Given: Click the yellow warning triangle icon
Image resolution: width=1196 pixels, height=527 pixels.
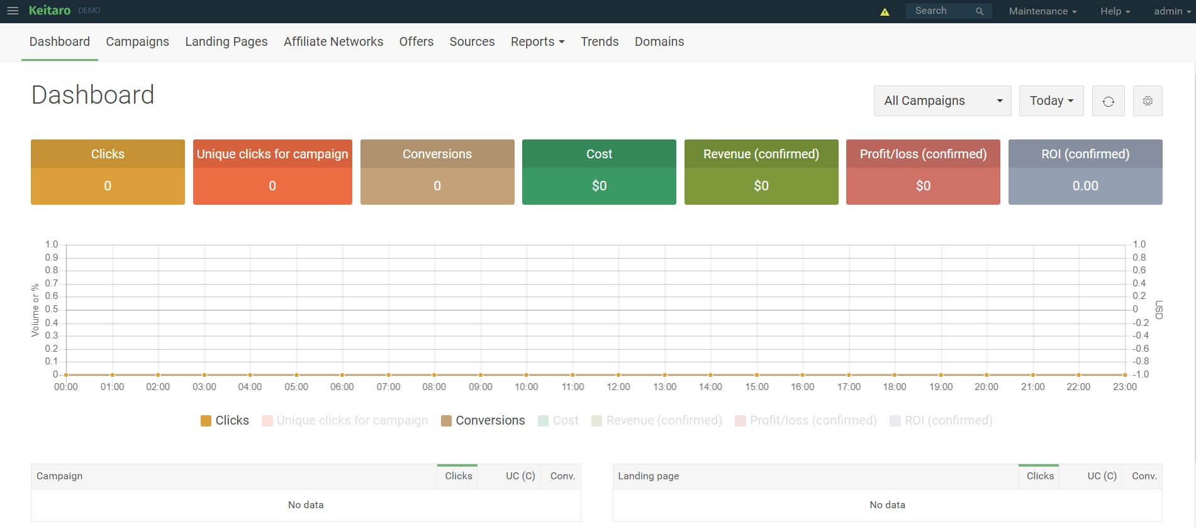Looking at the screenshot, I should coord(885,11).
